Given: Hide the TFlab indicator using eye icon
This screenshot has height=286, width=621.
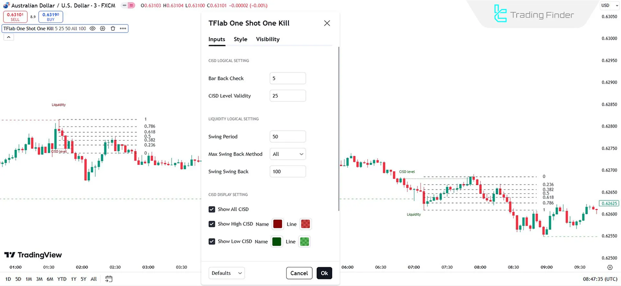Looking at the screenshot, I should tap(93, 28).
